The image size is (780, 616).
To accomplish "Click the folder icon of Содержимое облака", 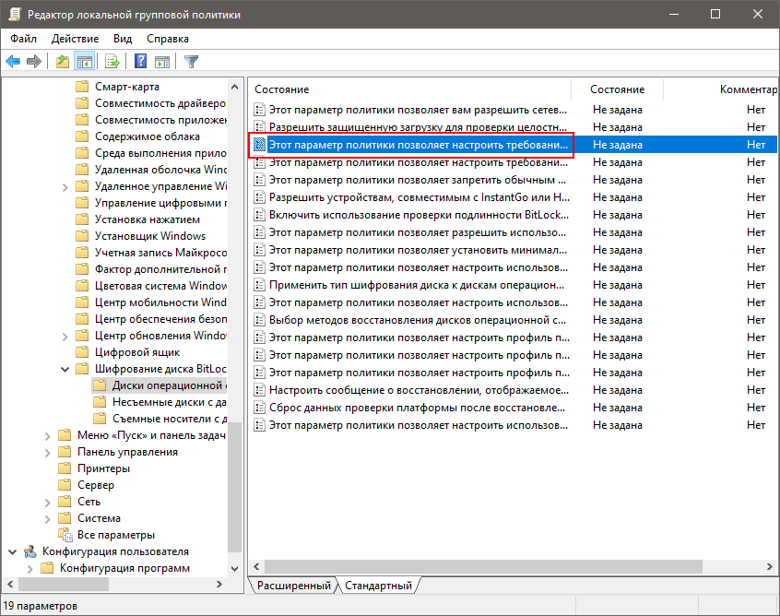I will (82, 136).
